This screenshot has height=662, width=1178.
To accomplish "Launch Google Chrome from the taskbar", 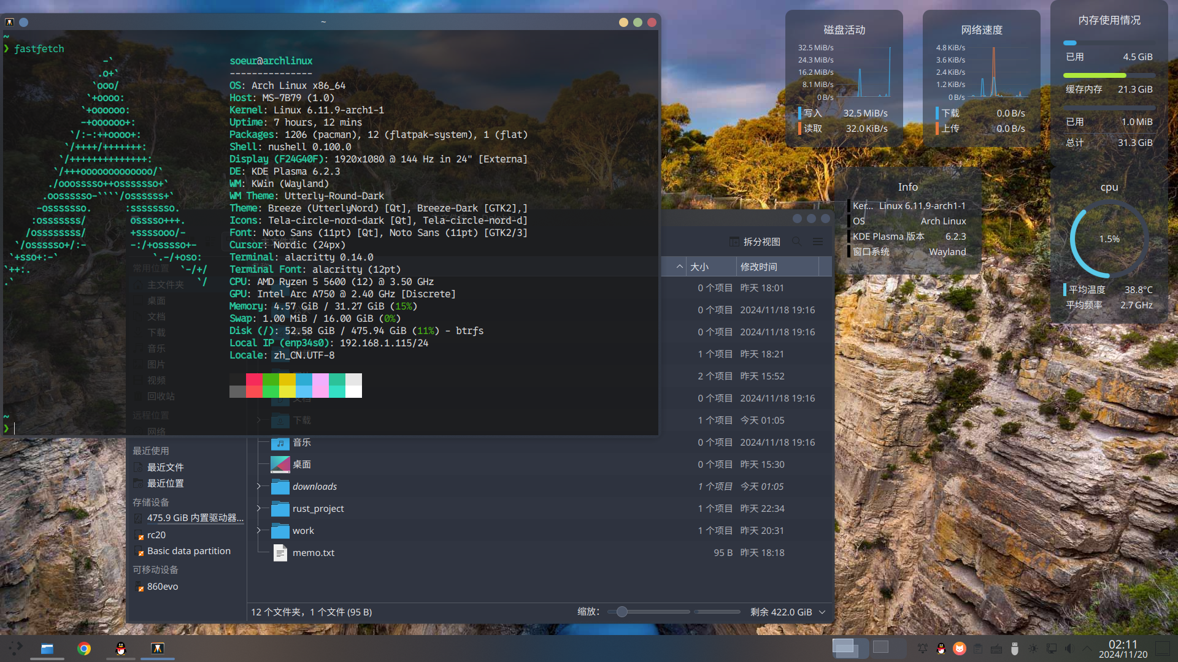I will coord(84,649).
